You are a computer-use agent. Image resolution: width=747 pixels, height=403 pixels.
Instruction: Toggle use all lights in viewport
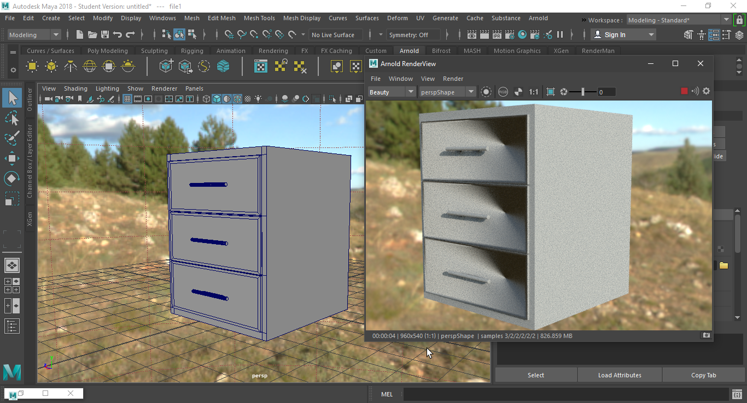click(x=258, y=99)
